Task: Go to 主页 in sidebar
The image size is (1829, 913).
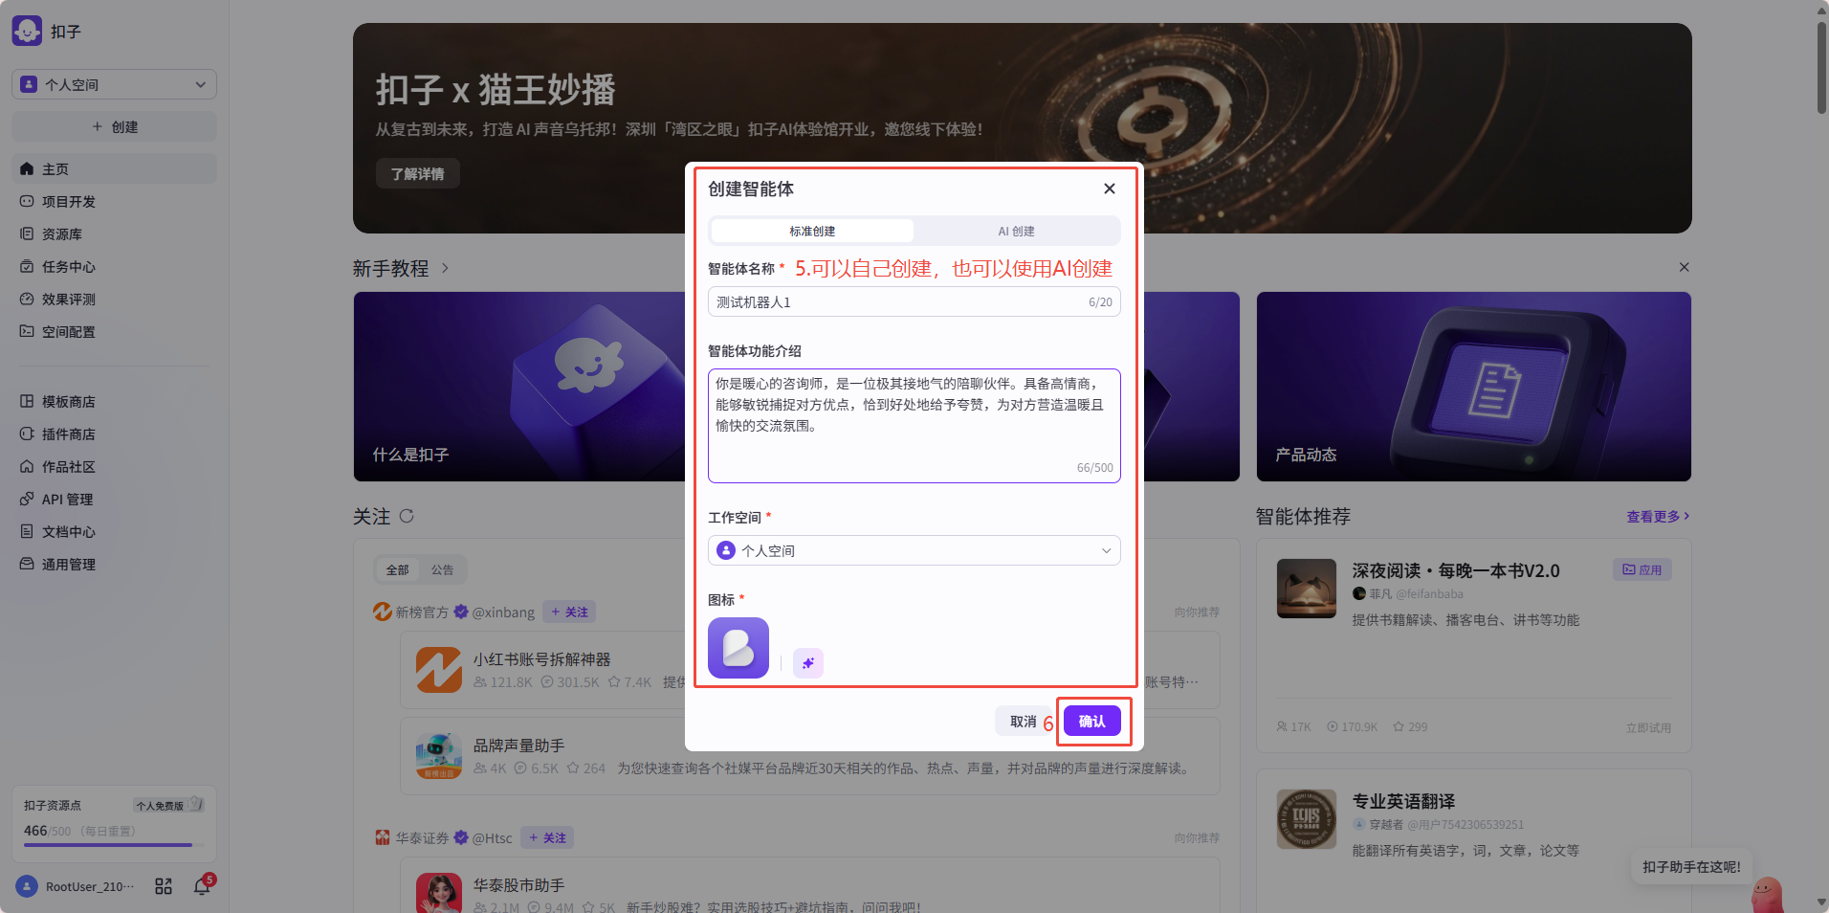Action: tap(114, 168)
